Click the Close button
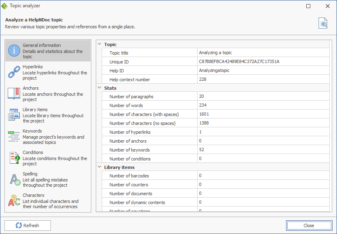The image size is (337, 234). pyautogui.click(x=309, y=226)
